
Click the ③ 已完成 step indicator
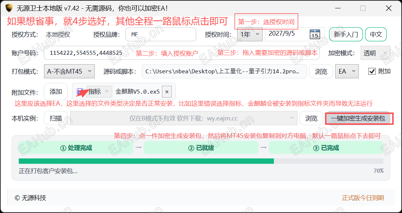click(326, 148)
